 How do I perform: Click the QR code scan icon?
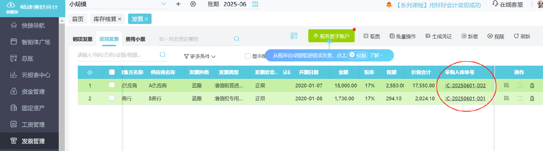click(294, 36)
